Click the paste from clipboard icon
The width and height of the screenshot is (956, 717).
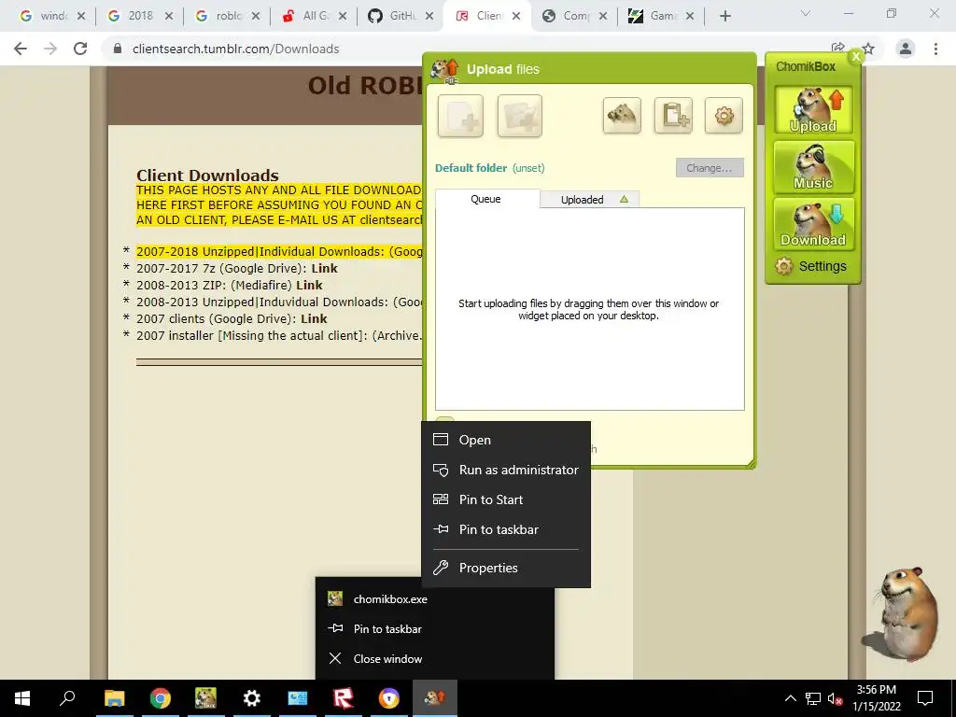click(x=673, y=115)
